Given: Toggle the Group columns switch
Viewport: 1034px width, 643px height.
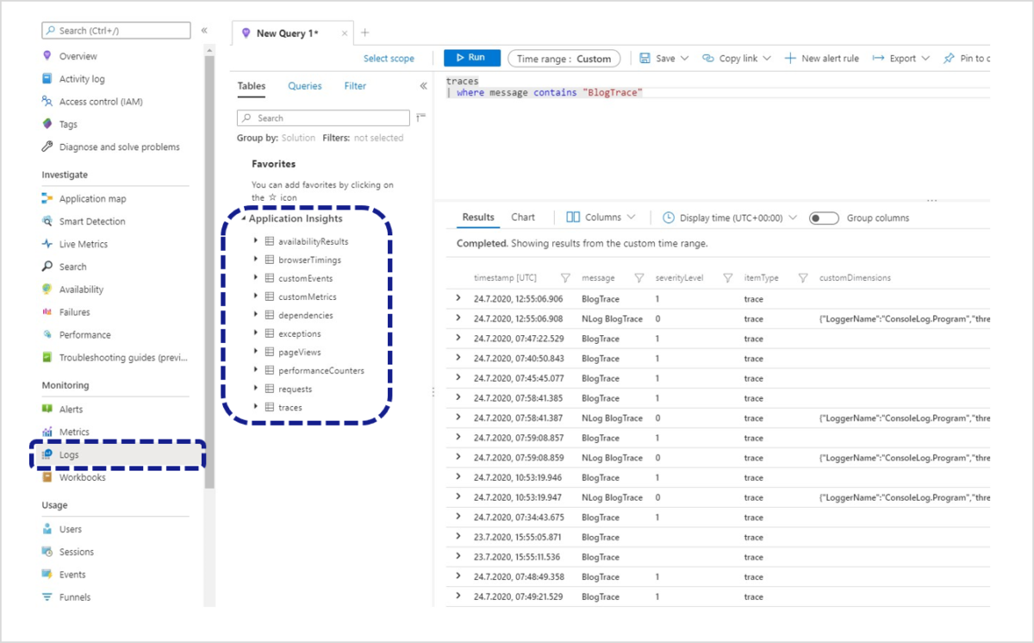Looking at the screenshot, I should pos(824,218).
